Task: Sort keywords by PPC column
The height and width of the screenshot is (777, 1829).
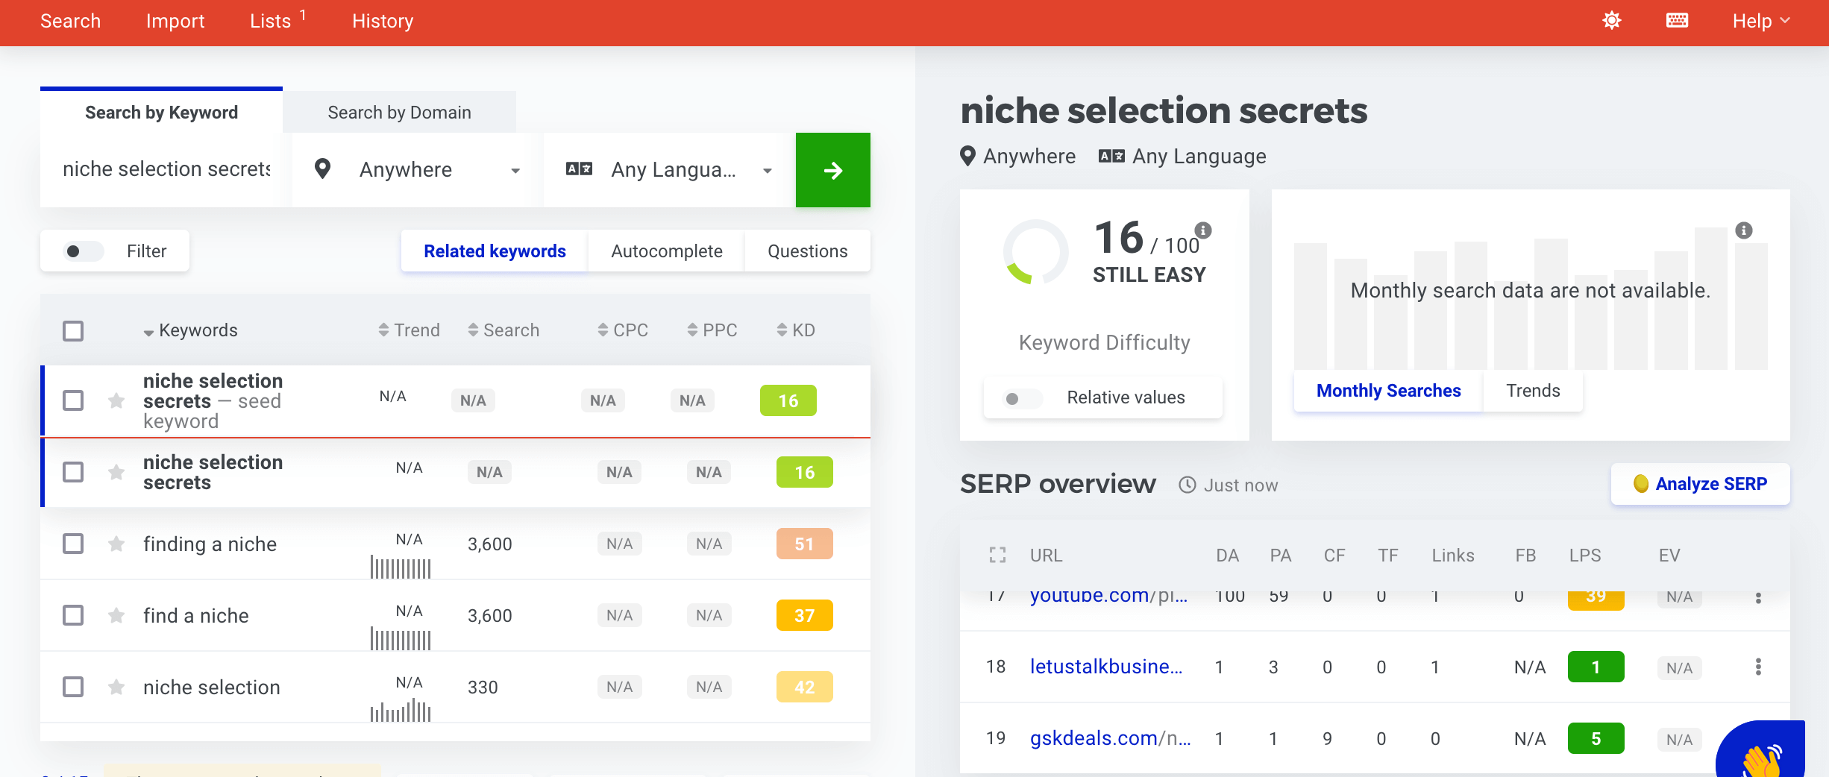Action: 712,330
